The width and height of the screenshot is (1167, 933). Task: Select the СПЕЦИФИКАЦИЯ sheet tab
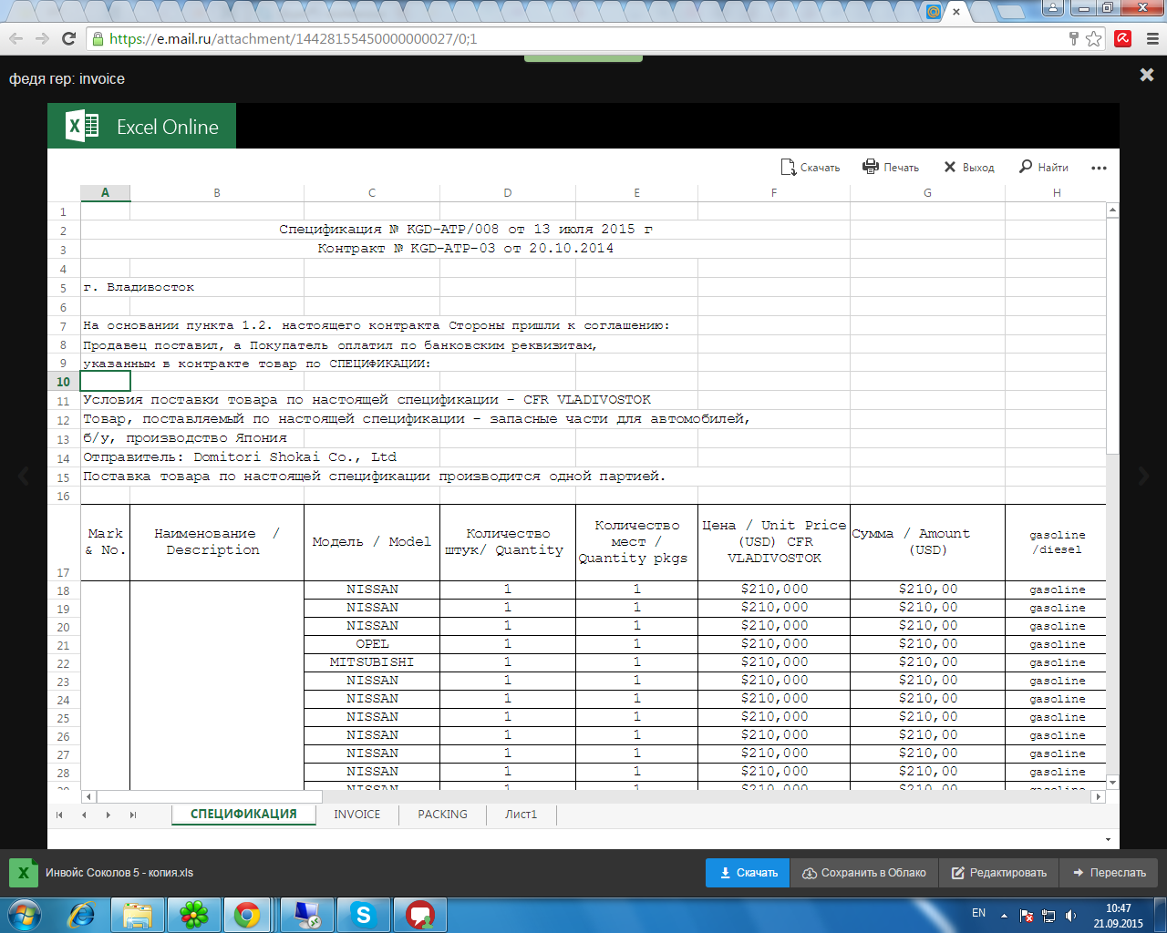click(x=243, y=815)
